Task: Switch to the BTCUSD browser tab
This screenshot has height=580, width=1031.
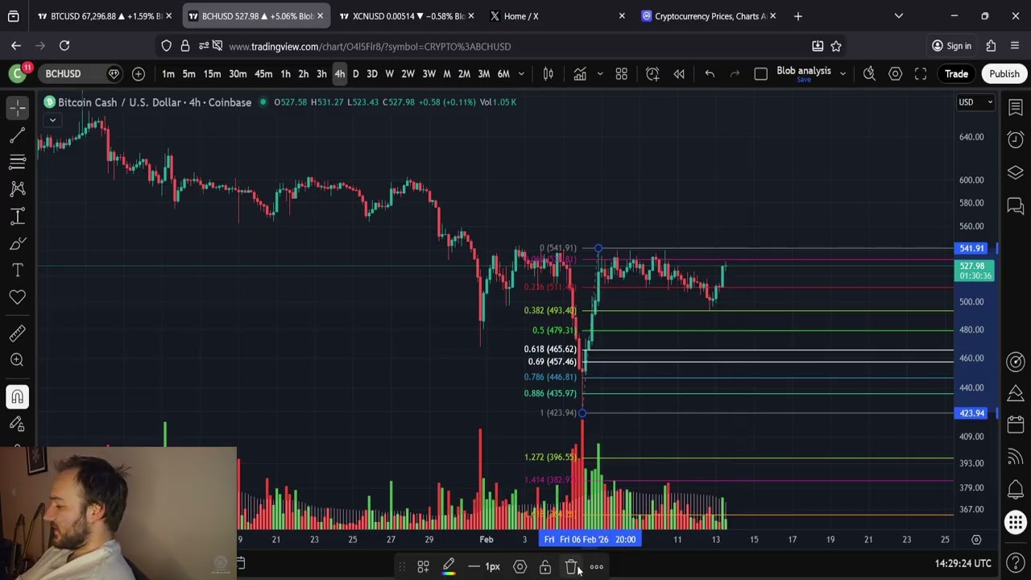Action: (x=106, y=16)
